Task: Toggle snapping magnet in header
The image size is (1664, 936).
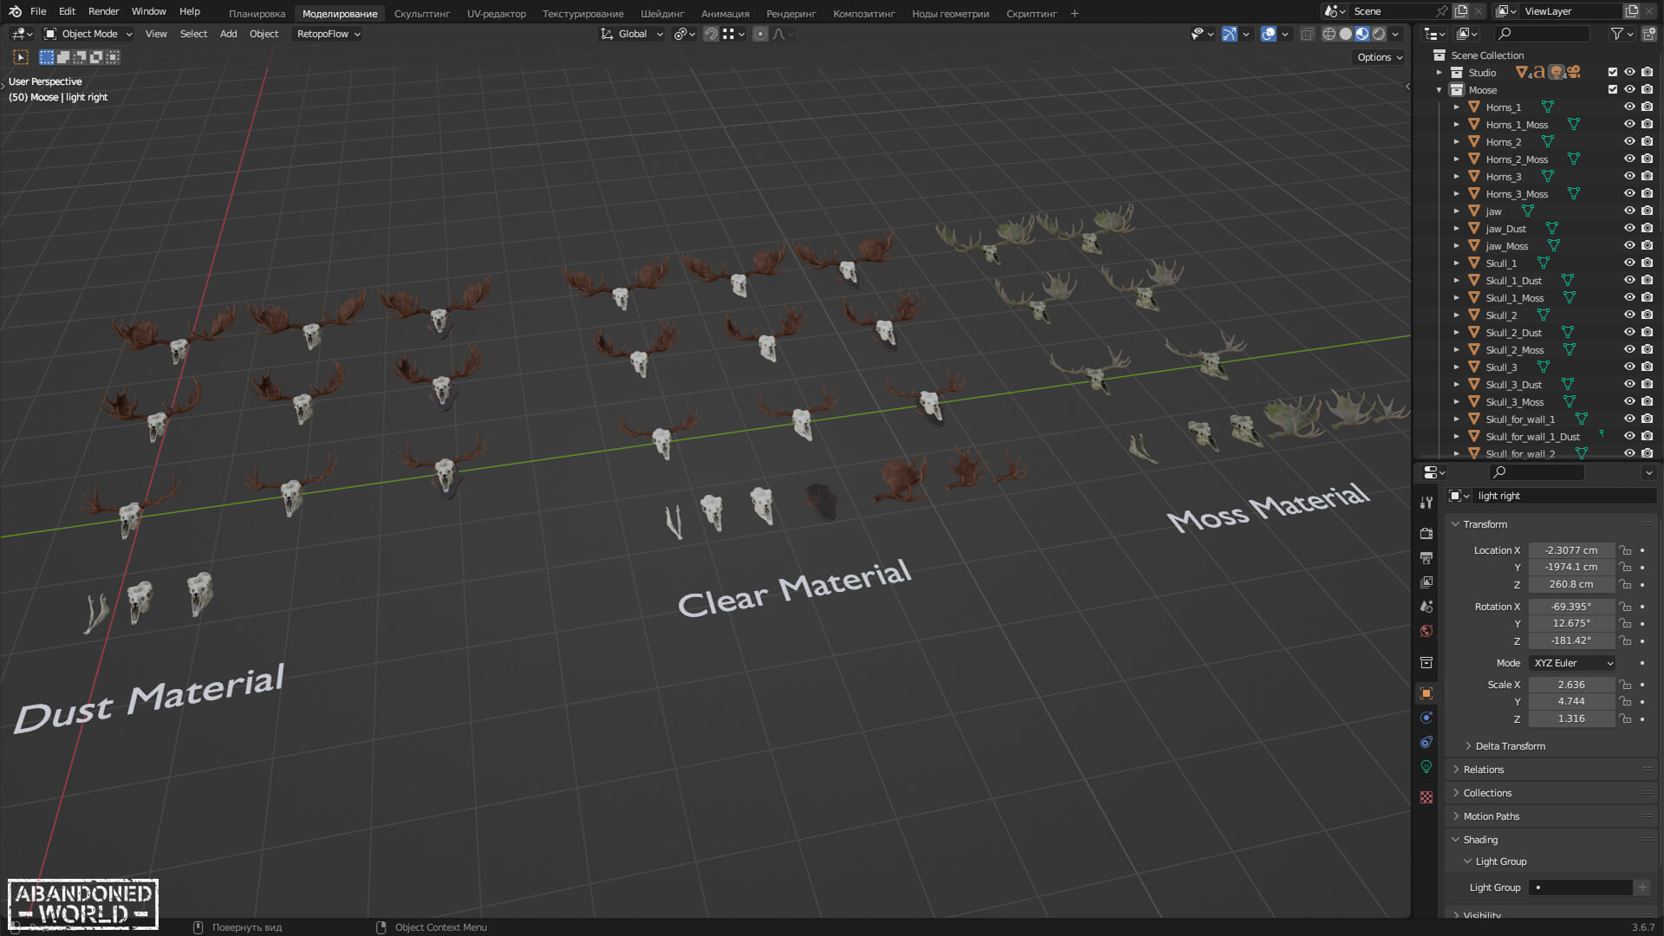Action: tap(711, 34)
